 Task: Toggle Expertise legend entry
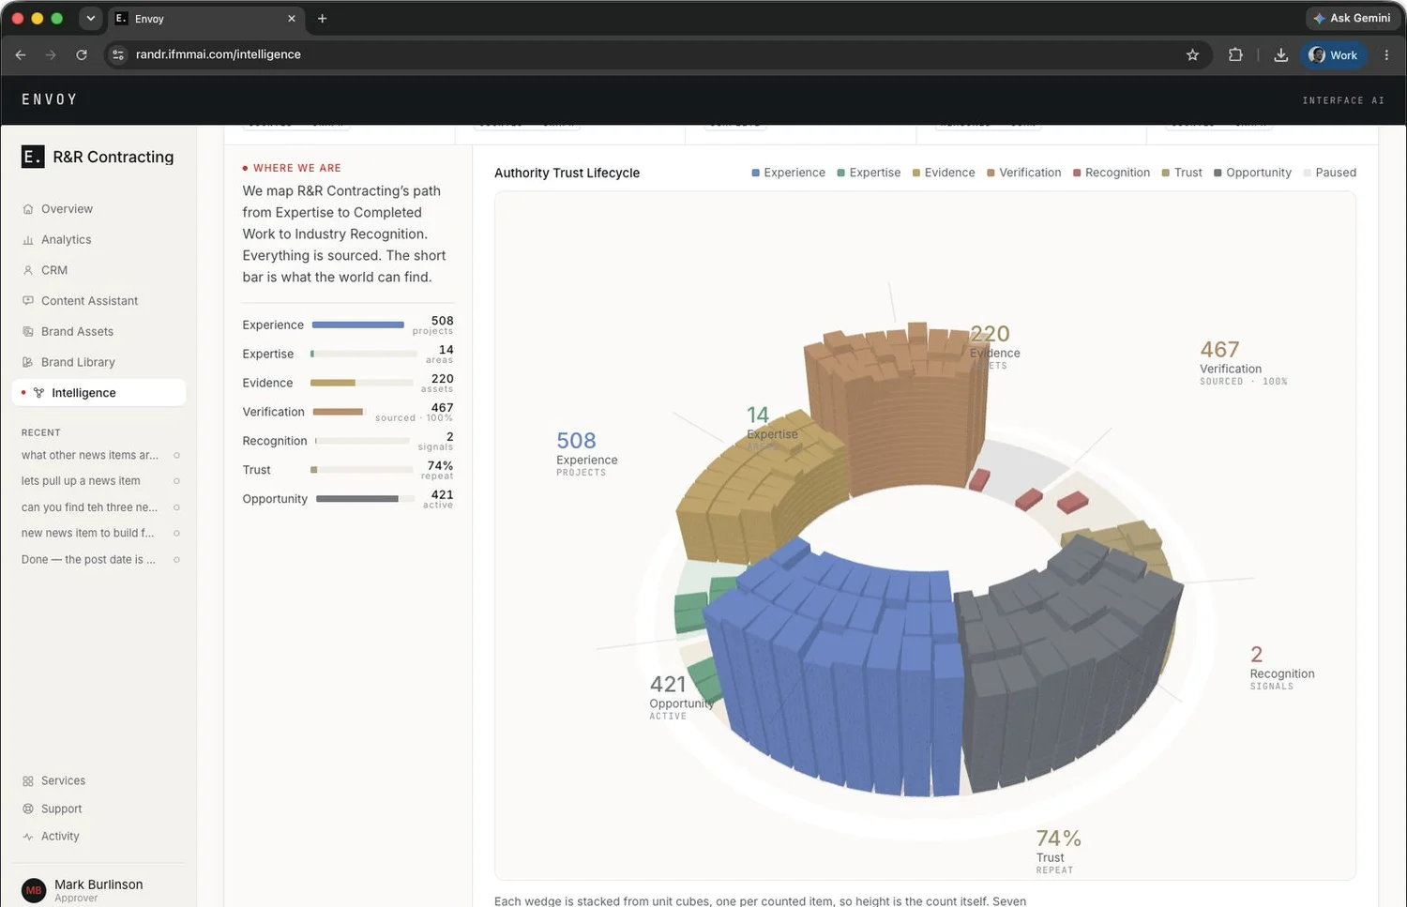[869, 173]
